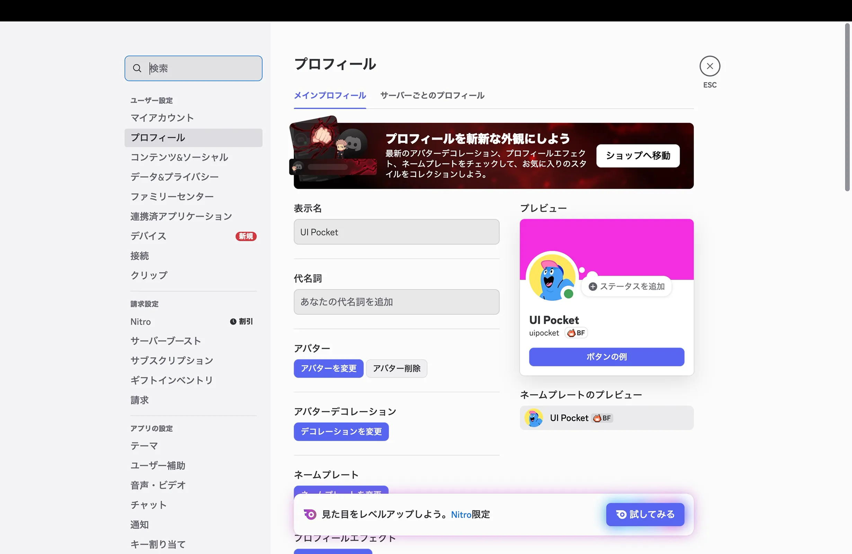Click the UI Pocket nameplate preview row
This screenshot has width=852, height=554.
(x=606, y=418)
